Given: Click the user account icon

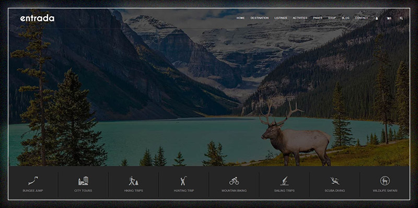Looking at the screenshot, I should coord(377,18).
